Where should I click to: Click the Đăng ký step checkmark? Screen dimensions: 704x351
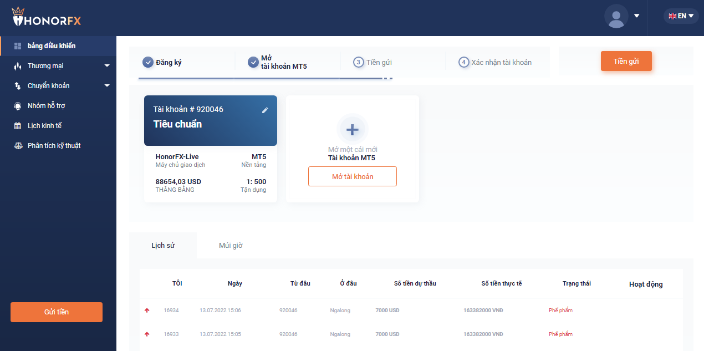pos(148,62)
